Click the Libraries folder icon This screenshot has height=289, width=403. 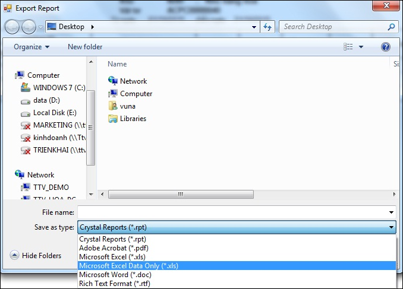click(113, 119)
